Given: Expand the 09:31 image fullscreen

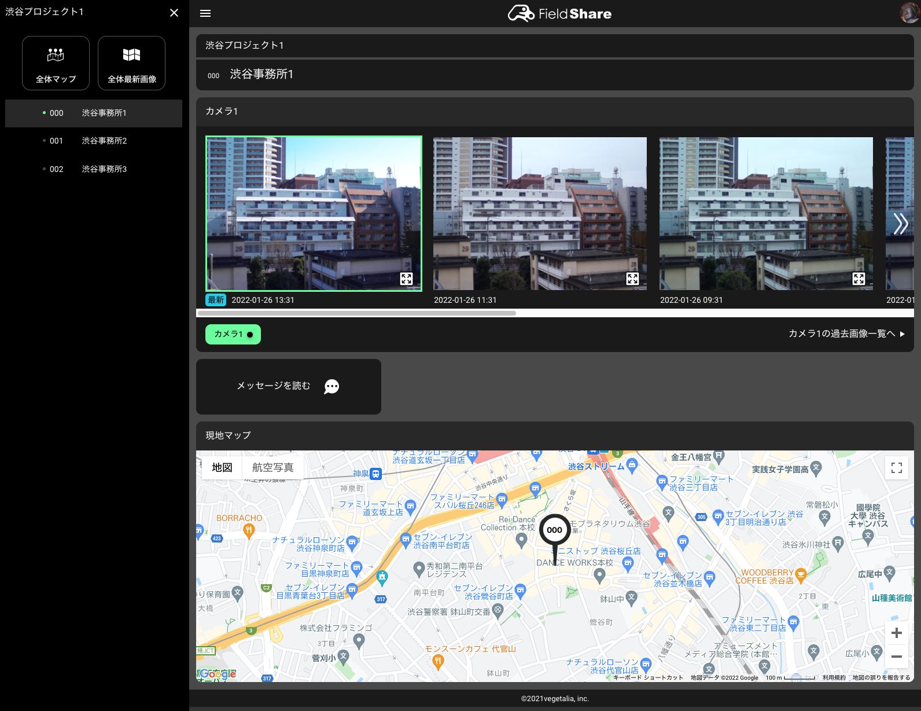Looking at the screenshot, I should [859, 278].
